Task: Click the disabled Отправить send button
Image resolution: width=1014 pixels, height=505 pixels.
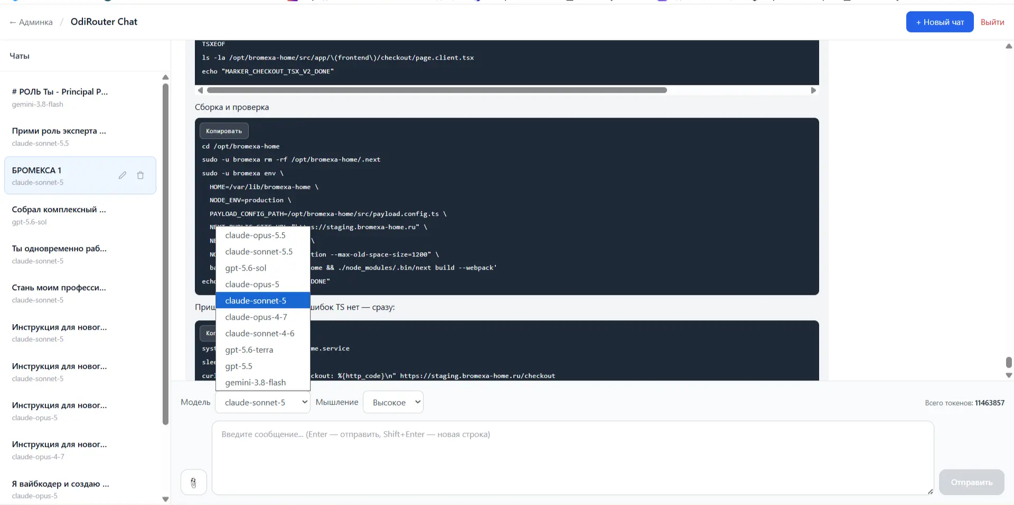Action: (x=971, y=482)
